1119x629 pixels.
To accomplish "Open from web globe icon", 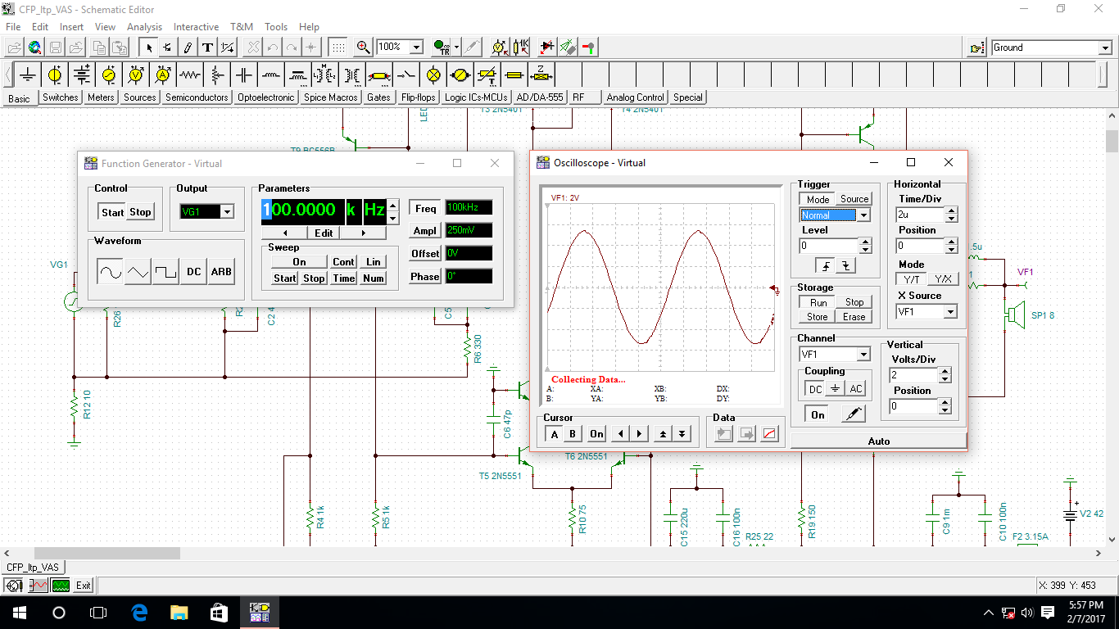I will coord(34,47).
